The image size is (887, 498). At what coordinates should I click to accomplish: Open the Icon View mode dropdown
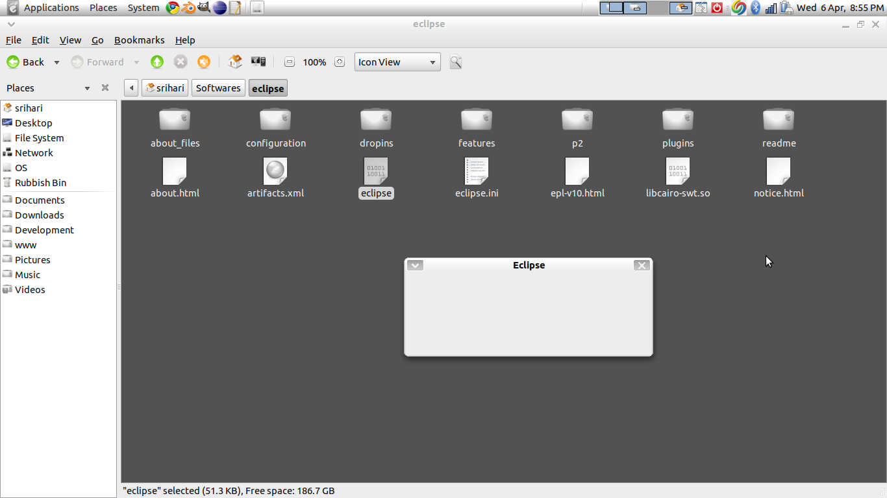(x=397, y=62)
